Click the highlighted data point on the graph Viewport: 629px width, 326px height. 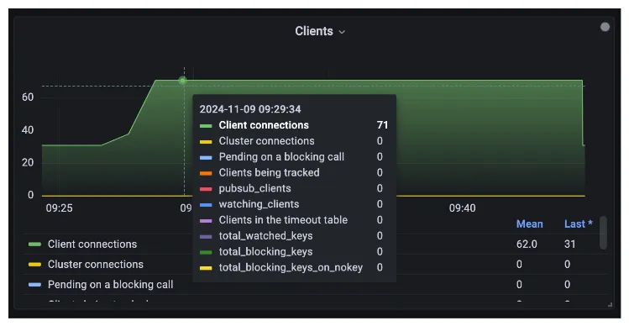182,81
